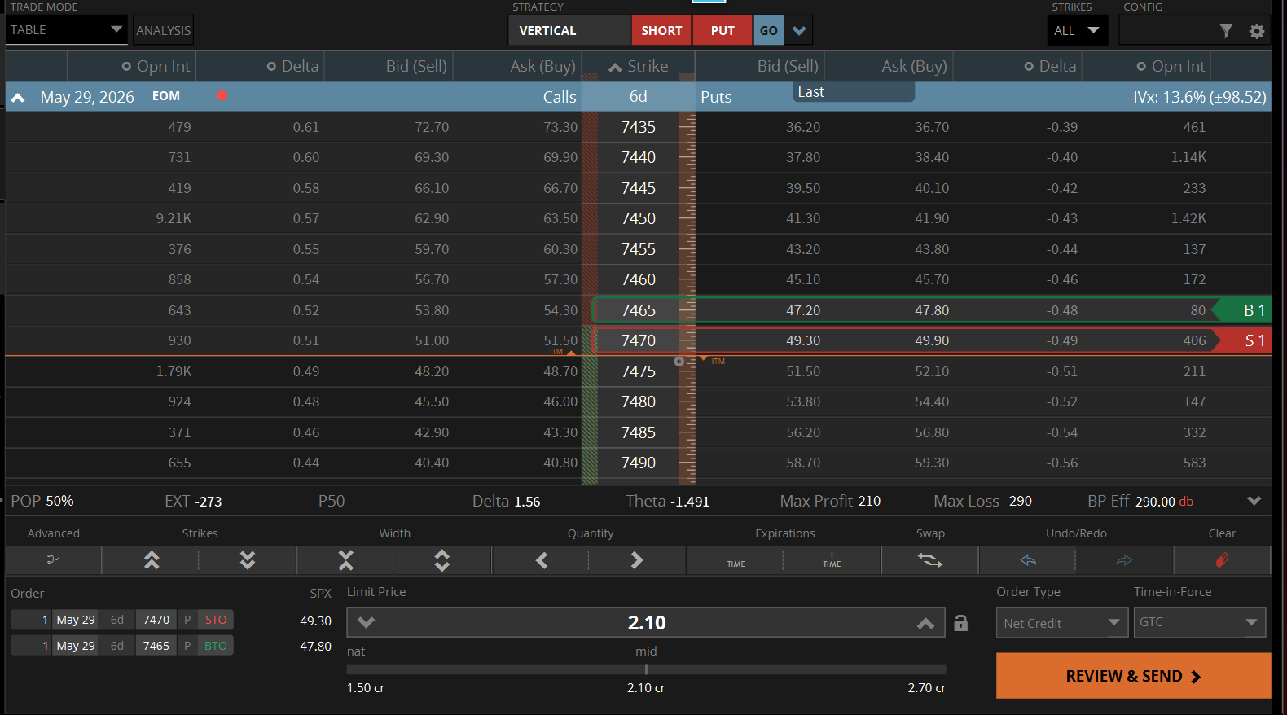Toggle the P type on 7465 leg
Viewport: 1287px width, 715px height.
coord(187,646)
